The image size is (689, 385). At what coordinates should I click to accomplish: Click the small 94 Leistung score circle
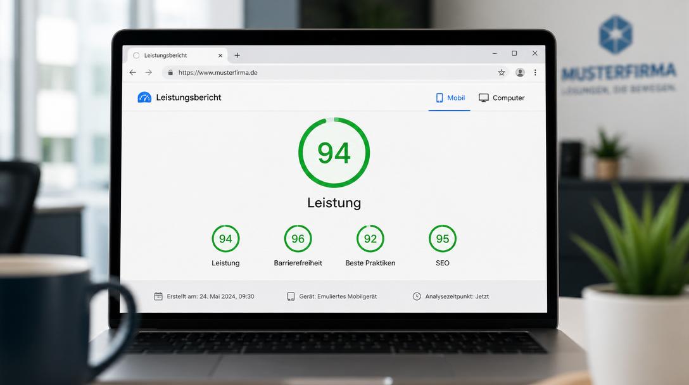point(225,239)
